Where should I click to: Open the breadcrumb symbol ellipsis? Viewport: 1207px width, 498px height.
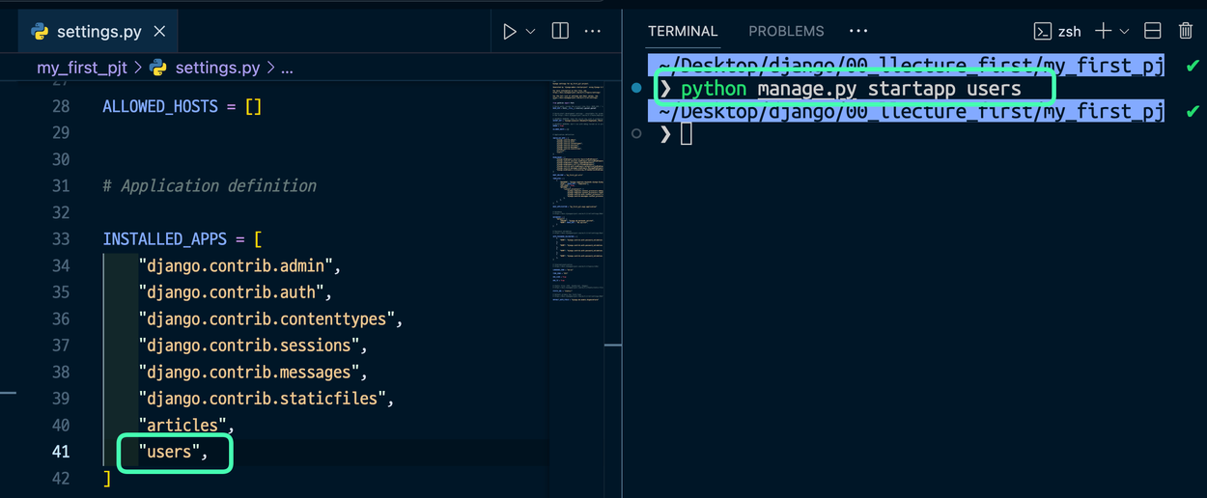coord(287,69)
